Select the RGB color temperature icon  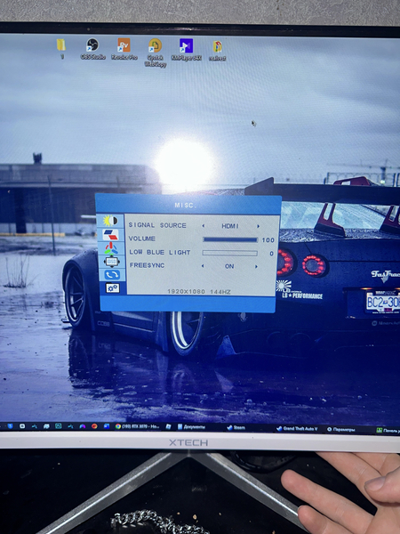click(111, 248)
